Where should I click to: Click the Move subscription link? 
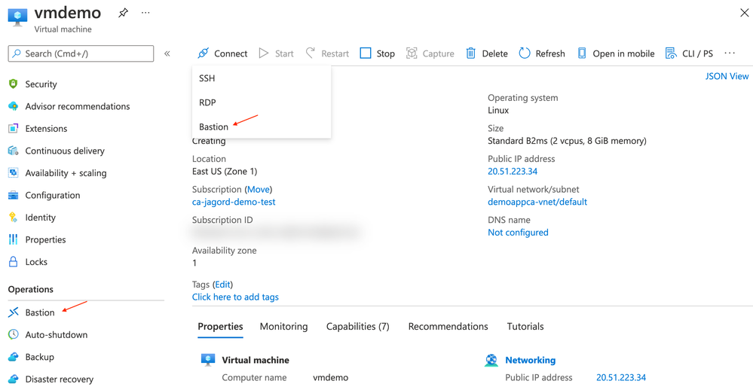tap(259, 190)
